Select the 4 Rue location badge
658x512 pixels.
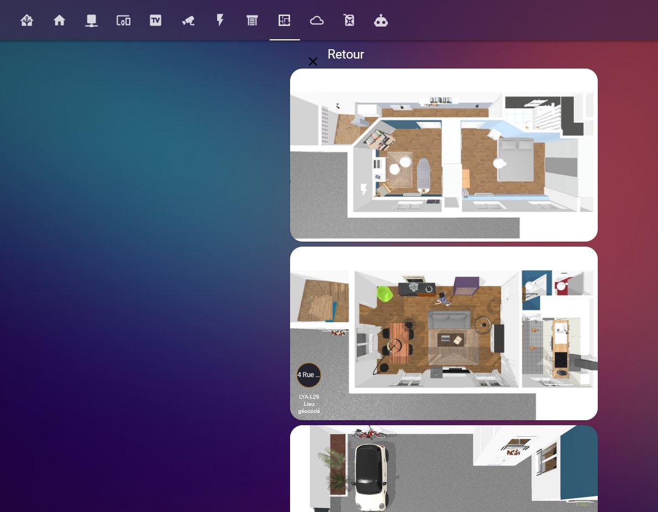click(x=309, y=375)
